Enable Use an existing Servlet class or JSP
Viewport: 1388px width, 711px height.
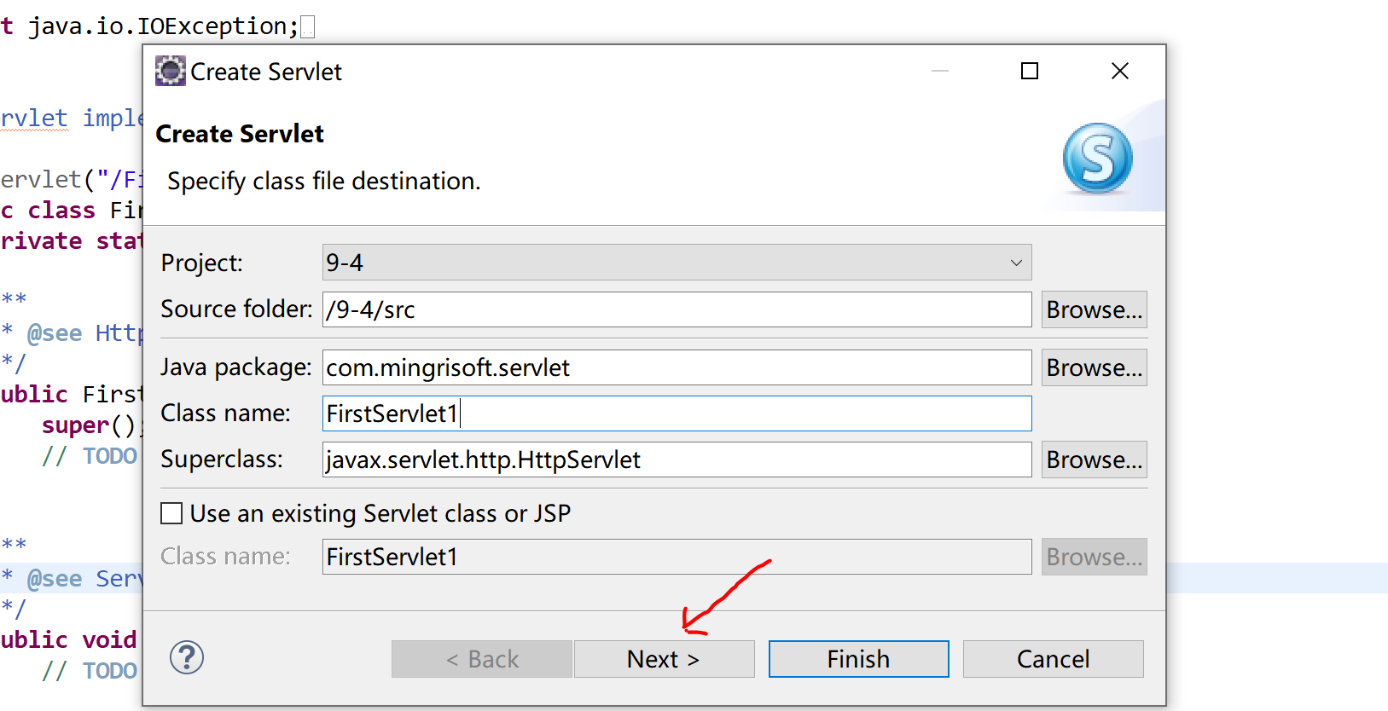172,513
